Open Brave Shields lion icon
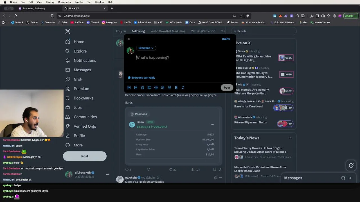The width and height of the screenshot is (360, 202). pyautogui.click(x=247, y=16)
